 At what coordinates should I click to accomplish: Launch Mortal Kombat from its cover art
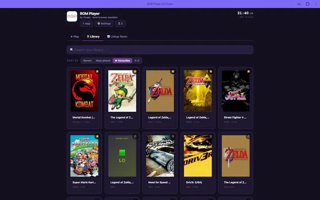84,91
